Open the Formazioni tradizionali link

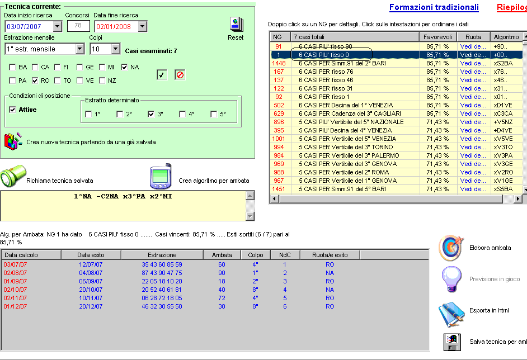pos(434,7)
